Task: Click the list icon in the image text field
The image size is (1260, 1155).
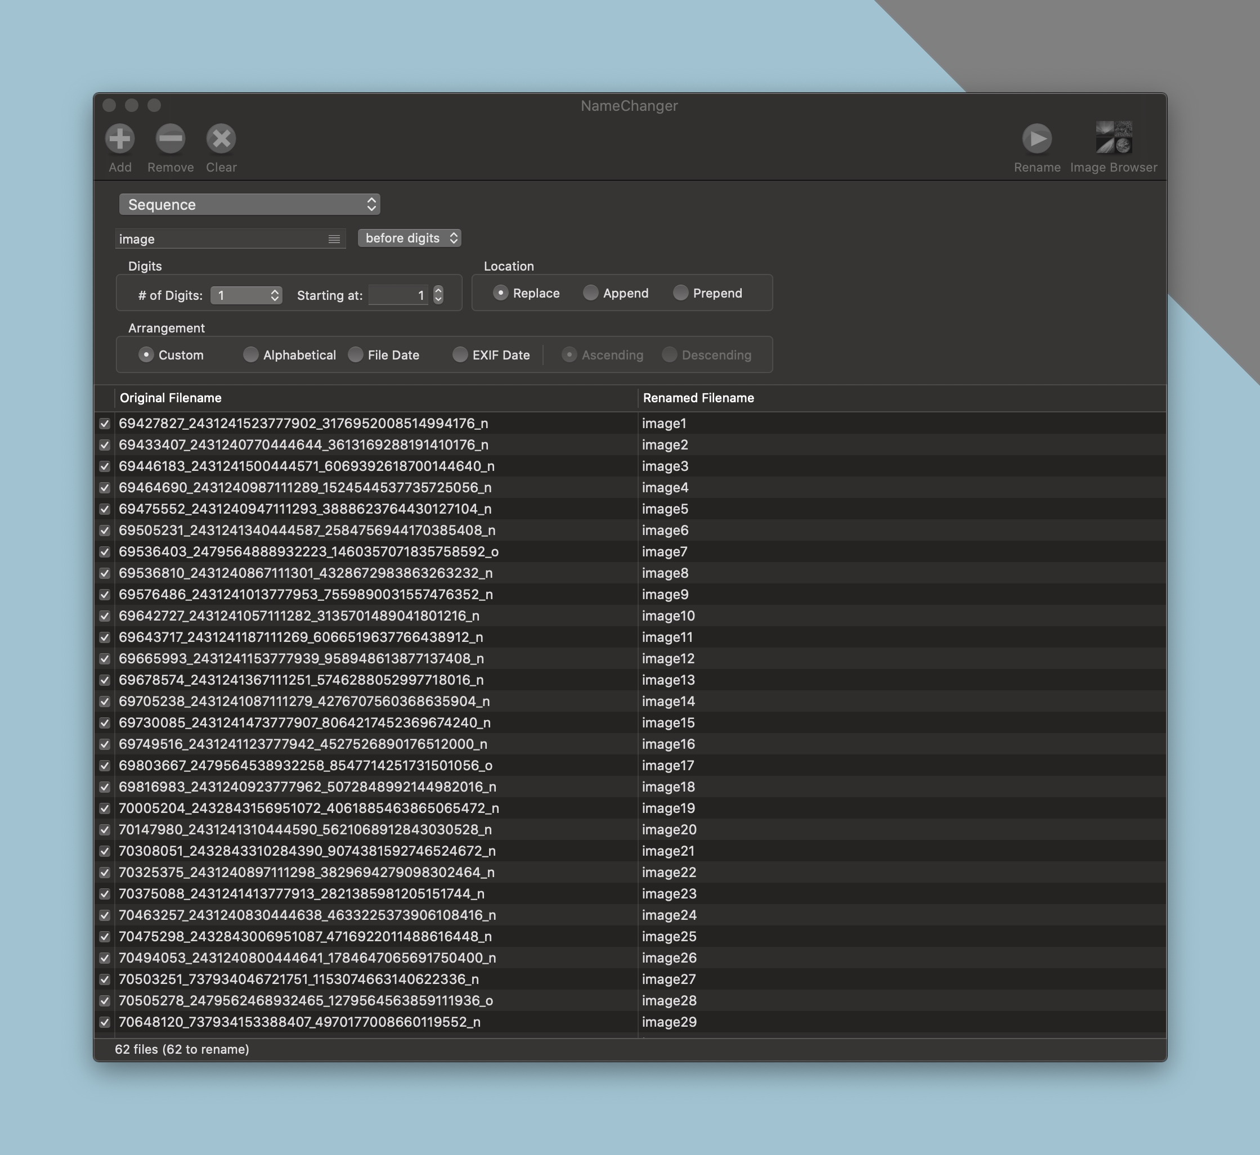Action: click(x=334, y=239)
